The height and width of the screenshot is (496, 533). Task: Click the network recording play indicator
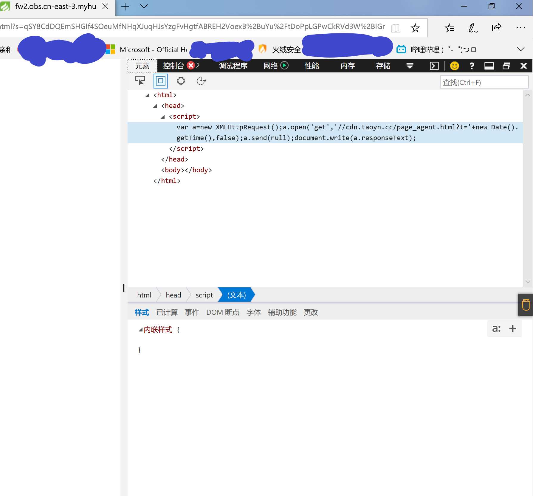pos(285,65)
